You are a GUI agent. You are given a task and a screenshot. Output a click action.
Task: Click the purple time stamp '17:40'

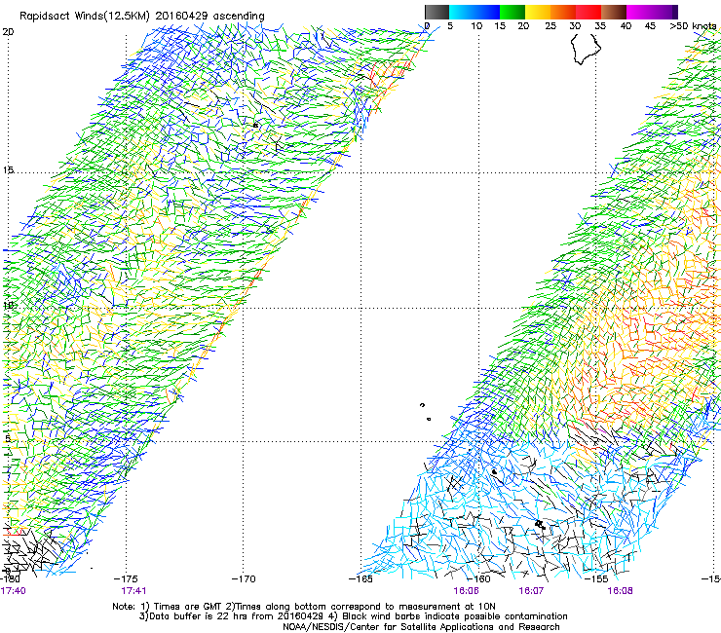(13, 591)
